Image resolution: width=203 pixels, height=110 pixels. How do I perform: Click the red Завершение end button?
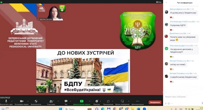155,102
